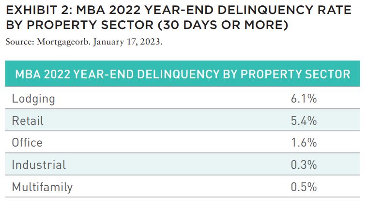The image size is (367, 208).
Task: Click the word "Source:" under the title
Action: coord(20,42)
